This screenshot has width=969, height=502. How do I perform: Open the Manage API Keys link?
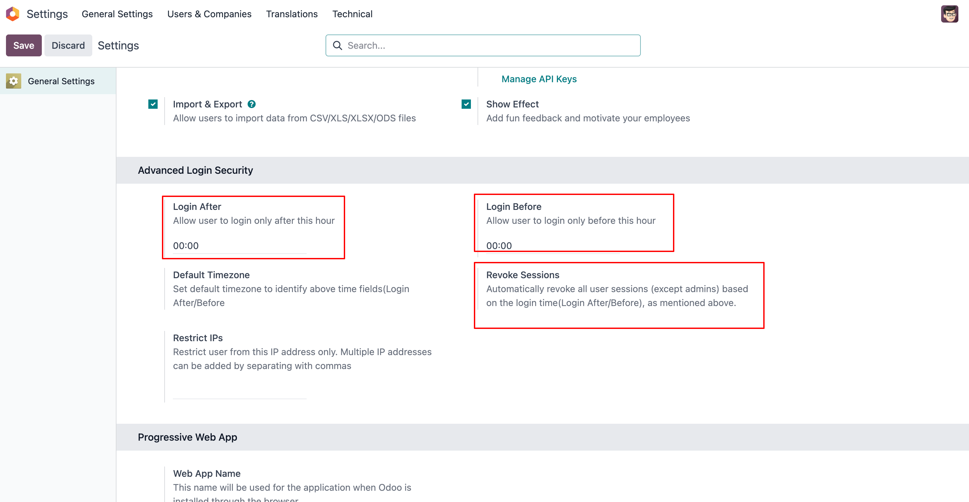539,79
